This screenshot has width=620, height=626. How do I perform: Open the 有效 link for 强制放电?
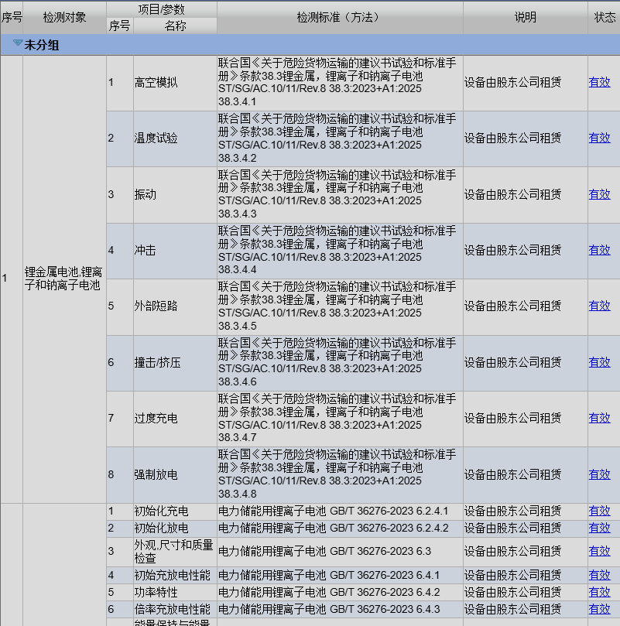point(599,474)
